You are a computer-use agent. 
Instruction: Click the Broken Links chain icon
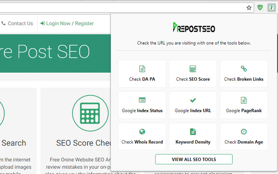tap(244, 69)
